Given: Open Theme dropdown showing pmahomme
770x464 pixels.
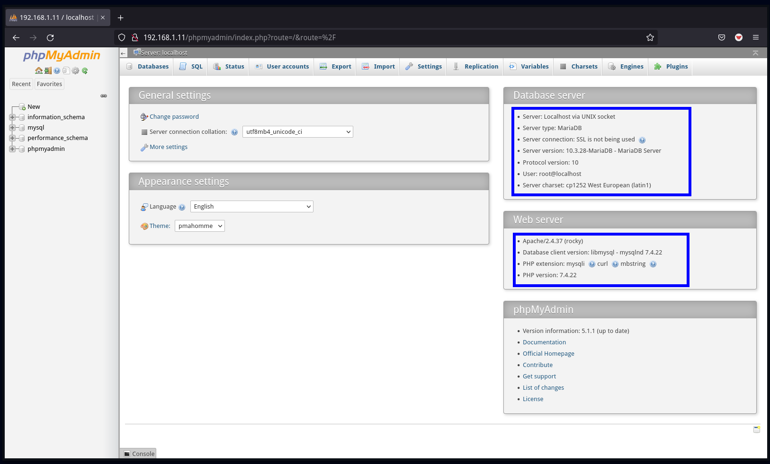Looking at the screenshot, I should click(x=200, y=226).
